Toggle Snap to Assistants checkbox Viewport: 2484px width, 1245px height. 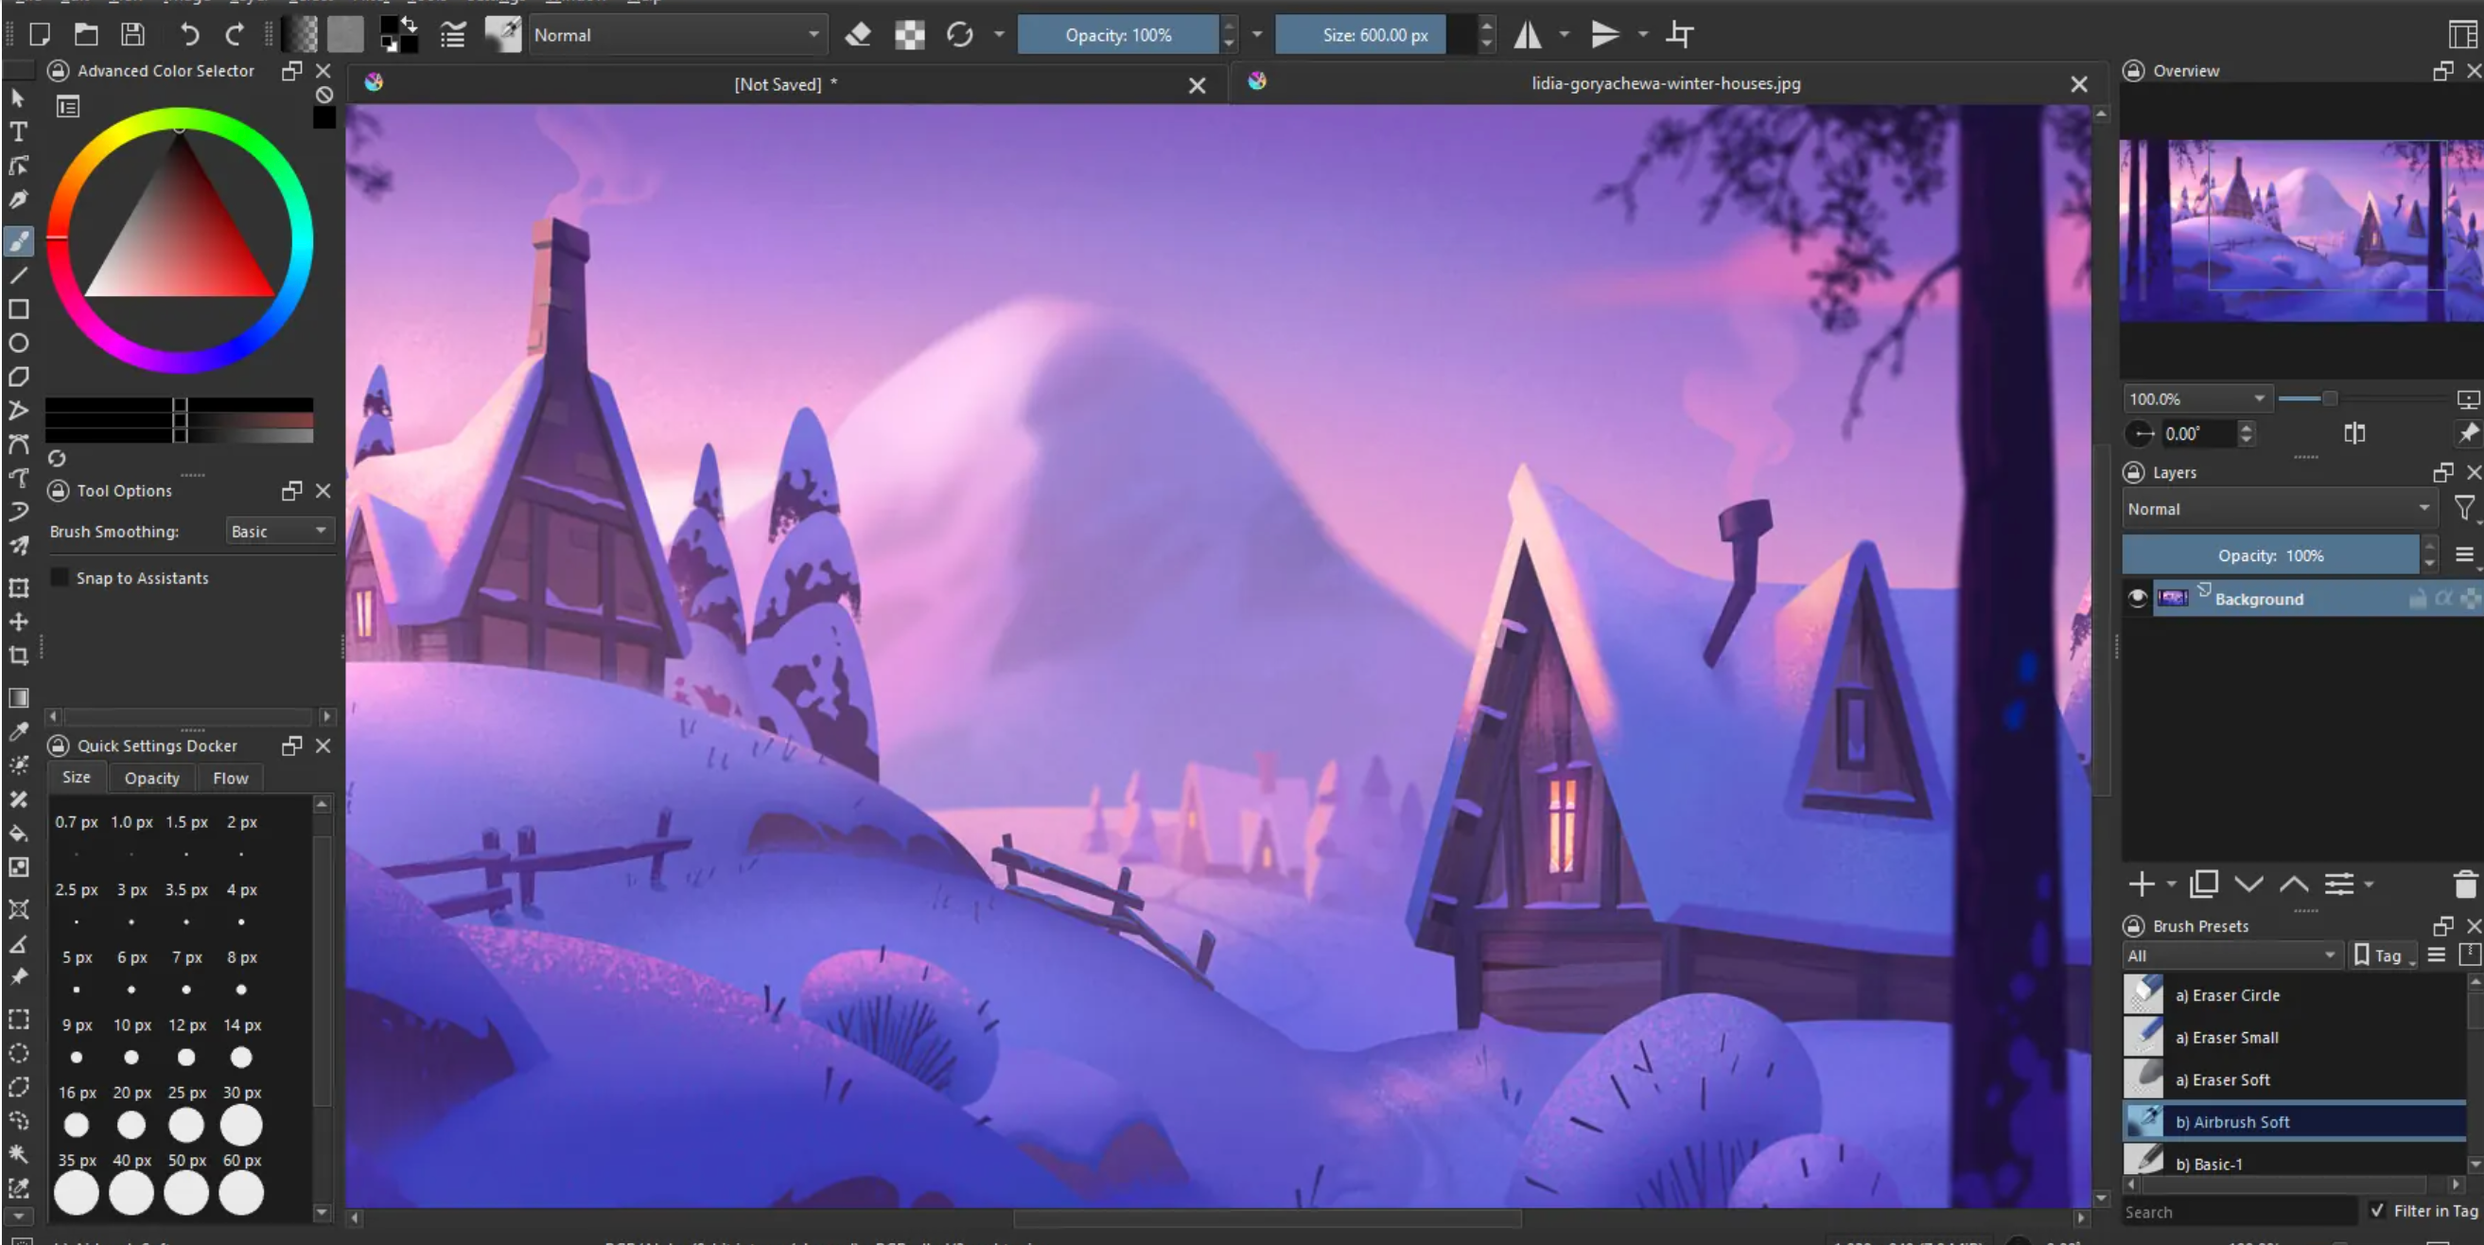pos(61,576)
